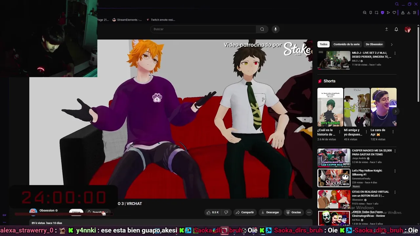Select the De Obsession chip
Viewport: 420px width, 236px height.
[x=374, y=44]
